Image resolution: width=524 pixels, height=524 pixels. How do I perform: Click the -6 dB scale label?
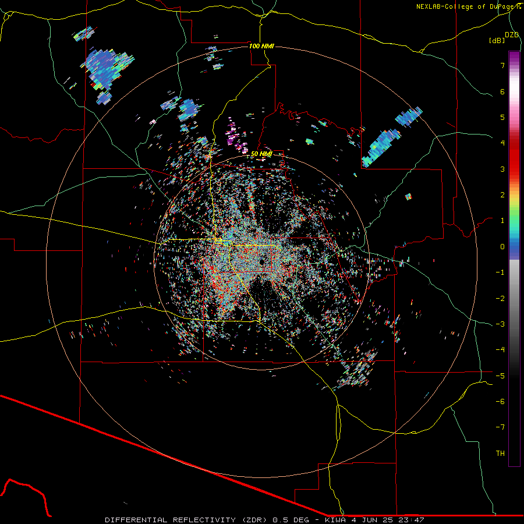click(500, 401)
